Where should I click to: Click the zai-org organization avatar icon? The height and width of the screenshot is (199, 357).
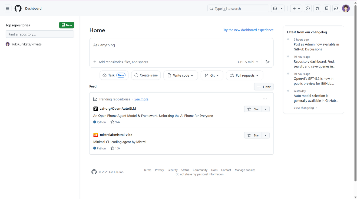95,109
